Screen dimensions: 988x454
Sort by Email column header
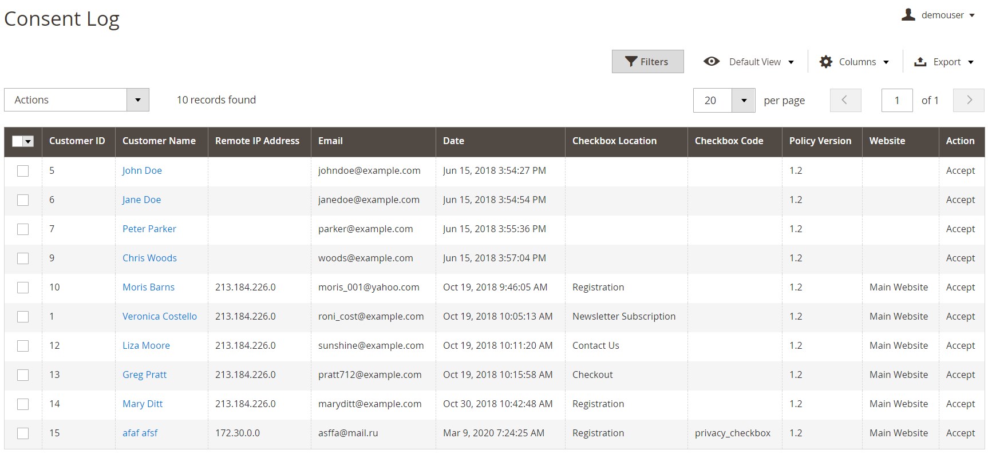373,141
